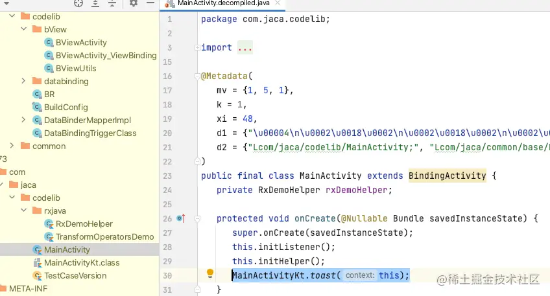Select the TransformOperatorsDemo class
The width and height of the screenshot is (550, 296).
[x=105, y=237]
